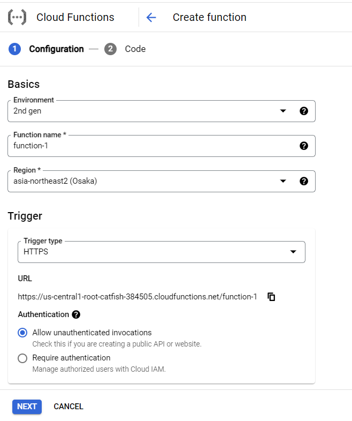This screenshot has height=421, width=352.
Task: Go back using the left arrow
Action: click(x=151, y=17)
